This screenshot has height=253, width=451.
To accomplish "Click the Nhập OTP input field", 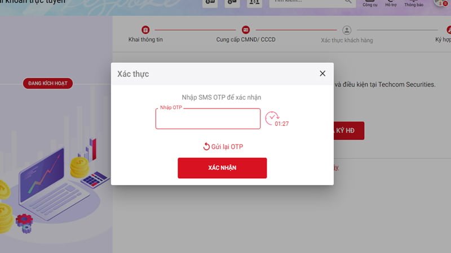I will pyautogui.click(x=208, y=119).
